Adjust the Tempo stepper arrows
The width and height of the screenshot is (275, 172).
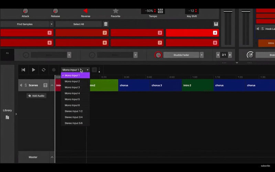[x=155, y=11]
